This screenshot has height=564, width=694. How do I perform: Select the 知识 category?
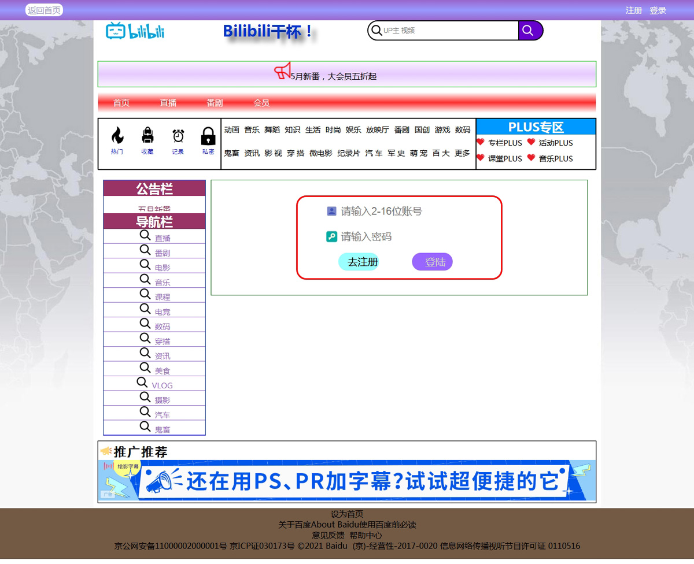[292, 130]
